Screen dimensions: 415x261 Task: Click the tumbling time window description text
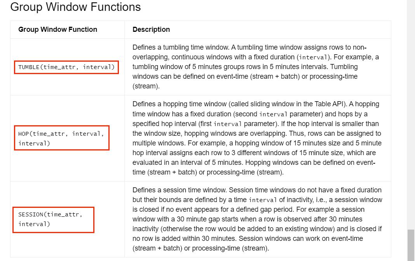click(256, 67)
